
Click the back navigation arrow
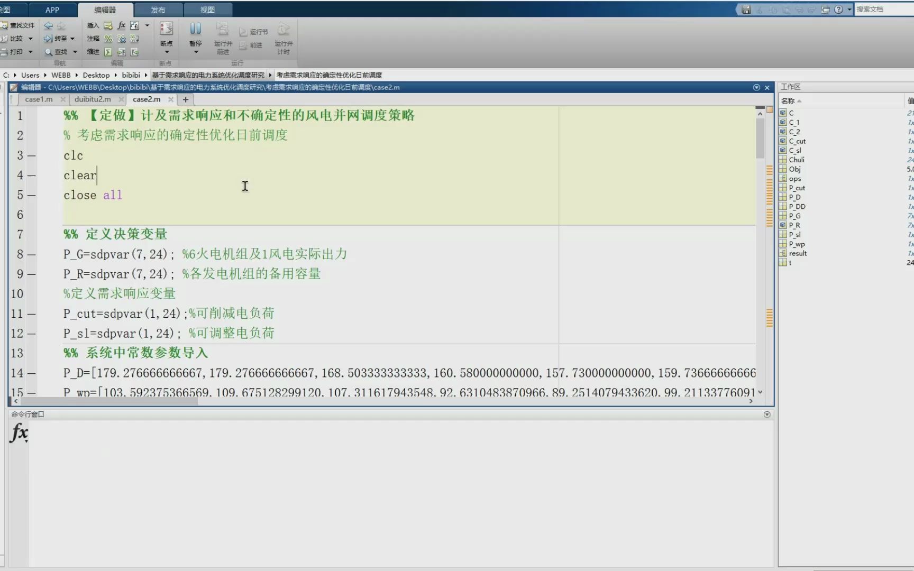[x=48, y=25]
